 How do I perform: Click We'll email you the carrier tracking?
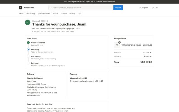point(43,59)
